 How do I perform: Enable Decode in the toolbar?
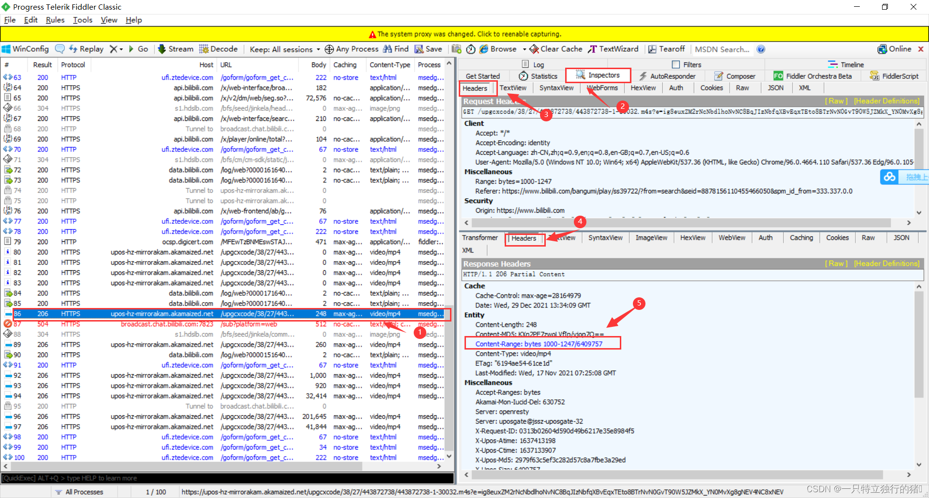pyautogui.click(x=218, y=49)
